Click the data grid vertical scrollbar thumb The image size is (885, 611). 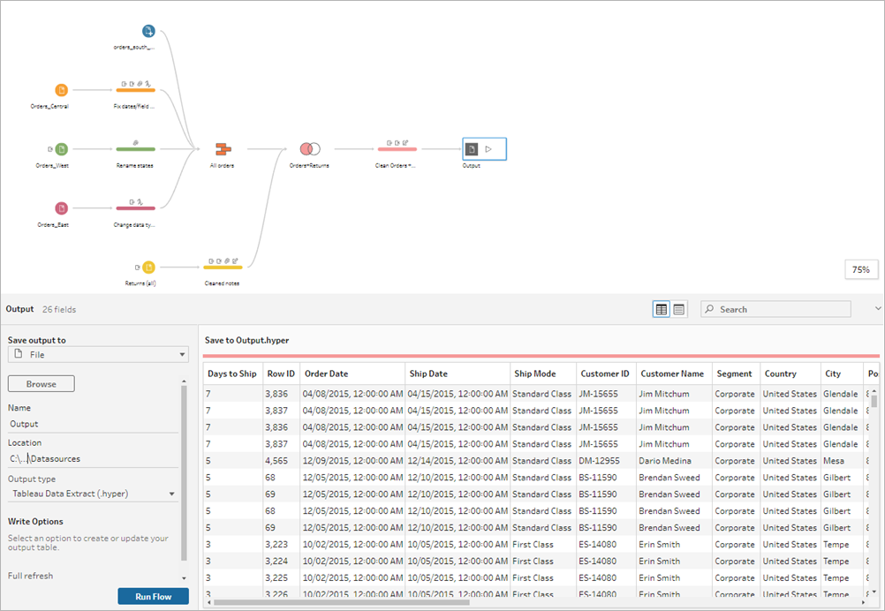[874, 401]
